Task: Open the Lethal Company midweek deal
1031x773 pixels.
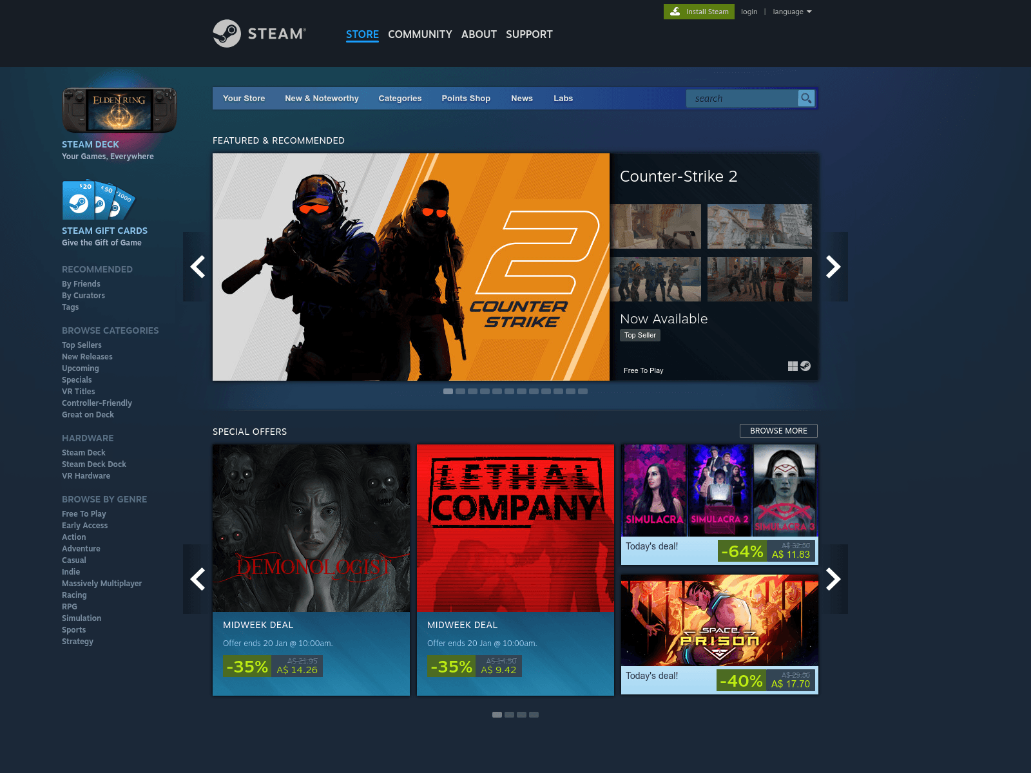Action: coord(515,570)
